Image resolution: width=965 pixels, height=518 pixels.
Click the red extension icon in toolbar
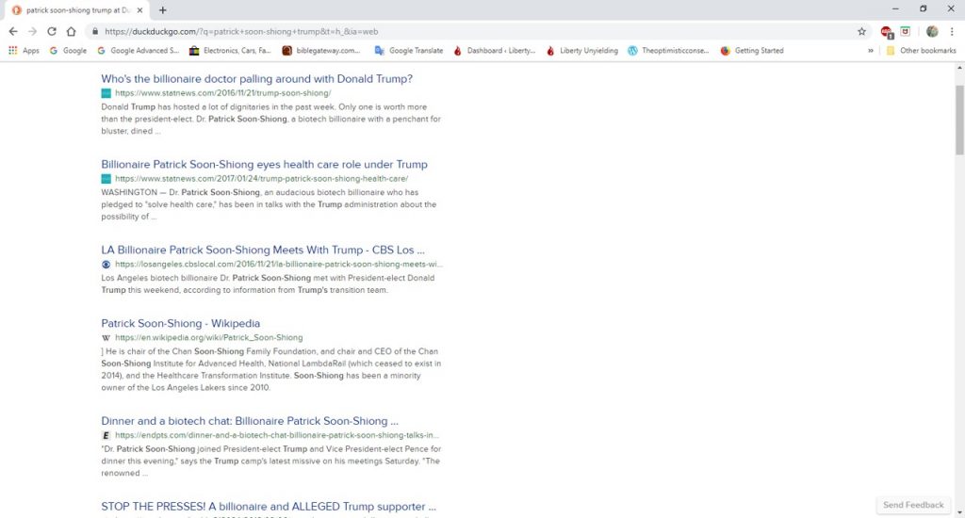(886, 31)
